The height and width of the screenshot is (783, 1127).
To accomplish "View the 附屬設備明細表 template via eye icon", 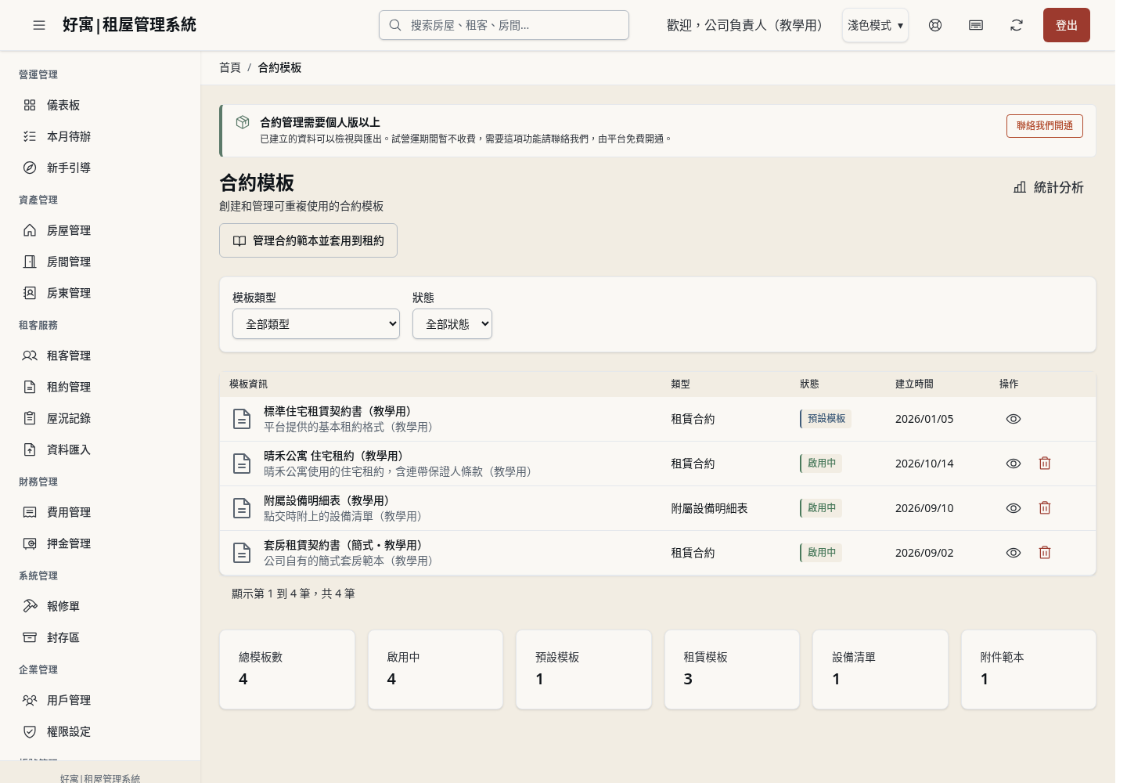I will 1014,508.
